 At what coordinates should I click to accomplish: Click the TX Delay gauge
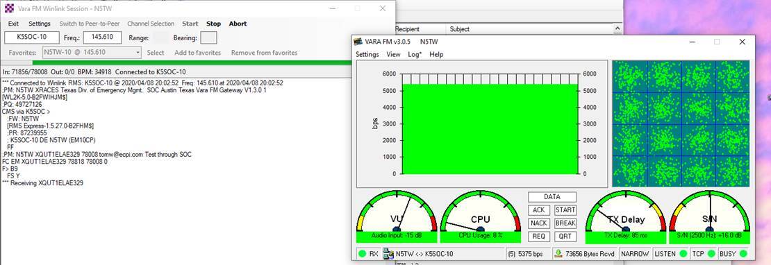pyautogui.click(x=625, y=216)
